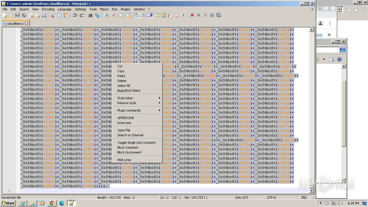Viewport: 368px width, 207px height.
Task: Open Chrome's three-dot menu behind
Action: (330, 24)
